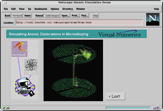Open the File menu
The width and height of the screenshot is (163, 111).
pos(6,9)
